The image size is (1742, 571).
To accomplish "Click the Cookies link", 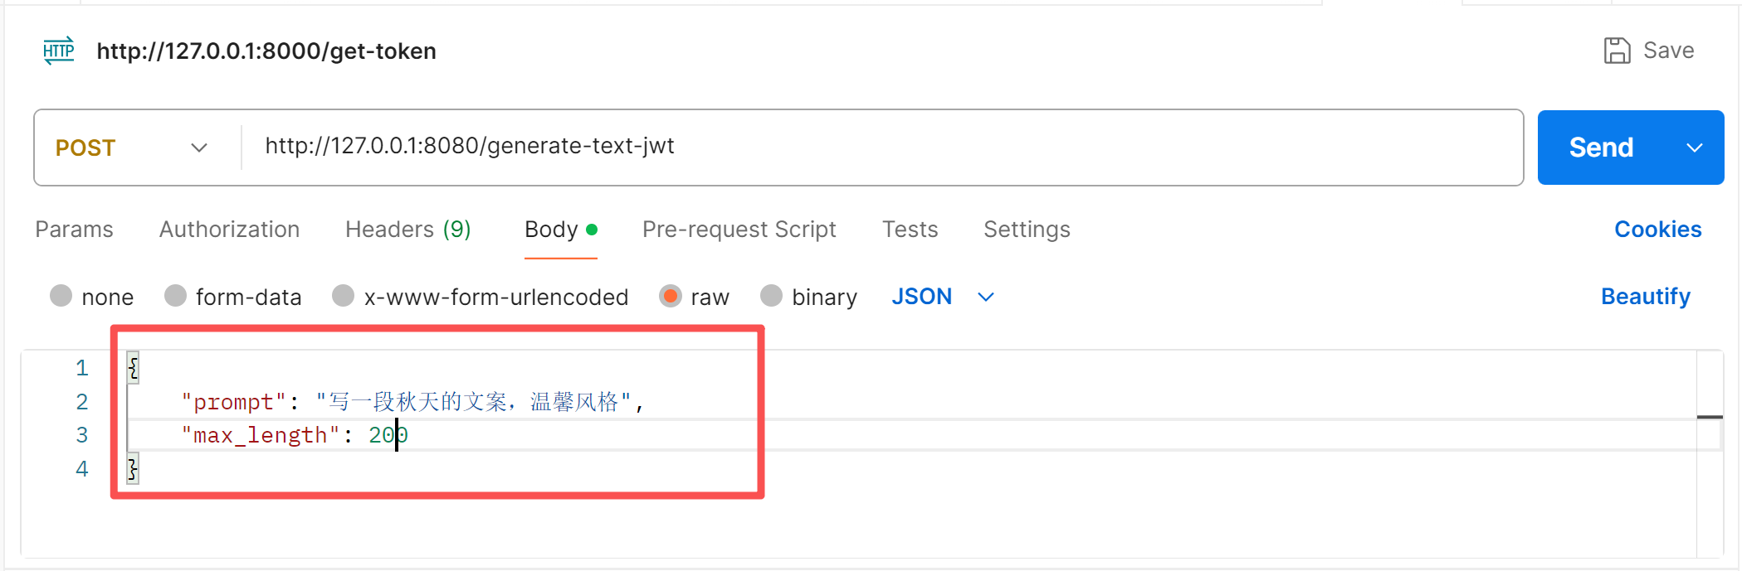I will click(x=1657, y=230).
